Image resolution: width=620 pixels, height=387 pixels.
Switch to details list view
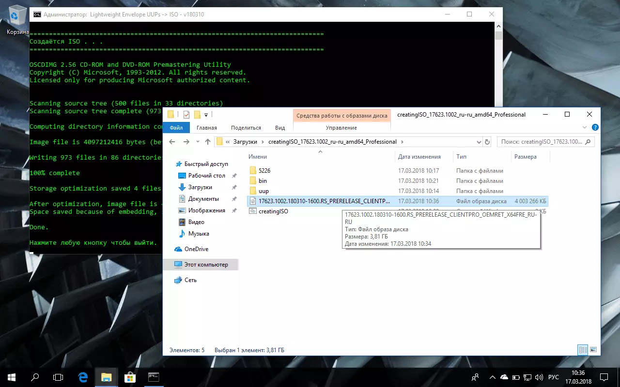tap(583, 350)
